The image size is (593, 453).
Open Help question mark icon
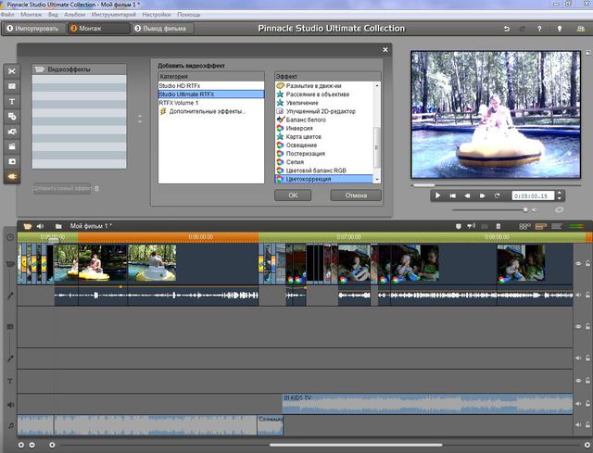[539, 29]
